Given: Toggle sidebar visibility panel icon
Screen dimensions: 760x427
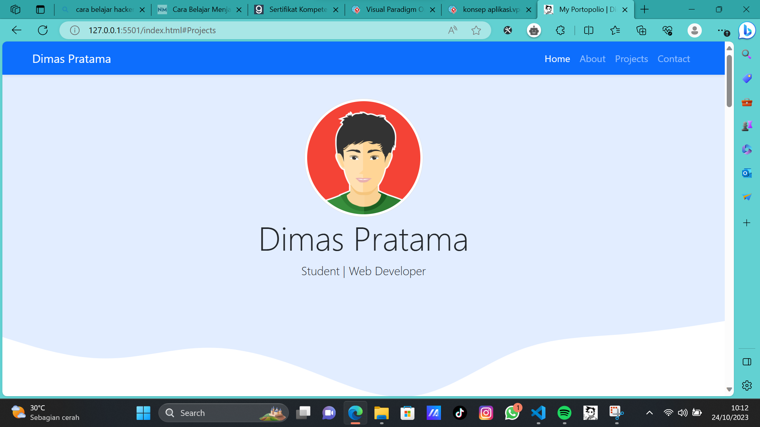Looking at the screenshot, I should click(747, 362).
